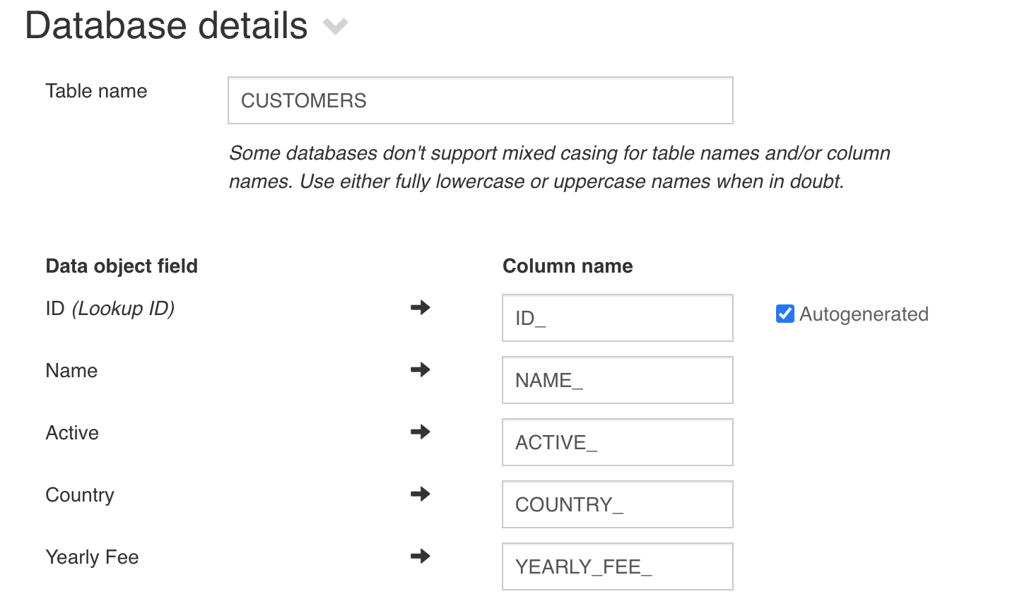Disable Autogenerated for the ID column
The image size is (1022, 599).
click(785, 314)
